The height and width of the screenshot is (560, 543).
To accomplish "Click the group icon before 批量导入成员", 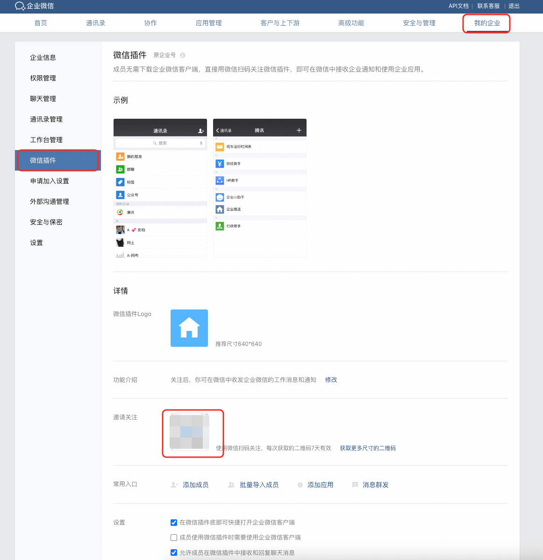I will coord(231,485).
